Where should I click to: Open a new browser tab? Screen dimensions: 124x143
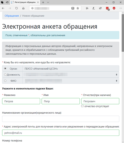[43, 2]
